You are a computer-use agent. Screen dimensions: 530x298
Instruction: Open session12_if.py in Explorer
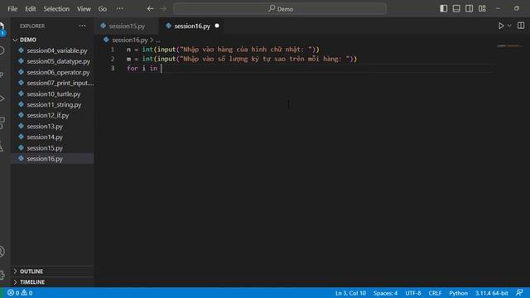click(53, 115)
